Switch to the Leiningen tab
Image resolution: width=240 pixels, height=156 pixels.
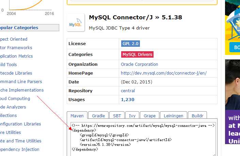[x=173, y=116]
